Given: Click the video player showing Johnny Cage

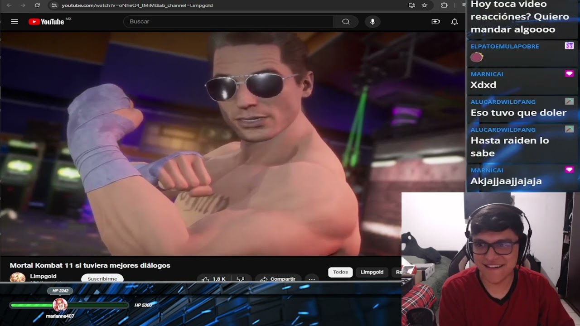Looking at the screenshot, I should [232, 144].
